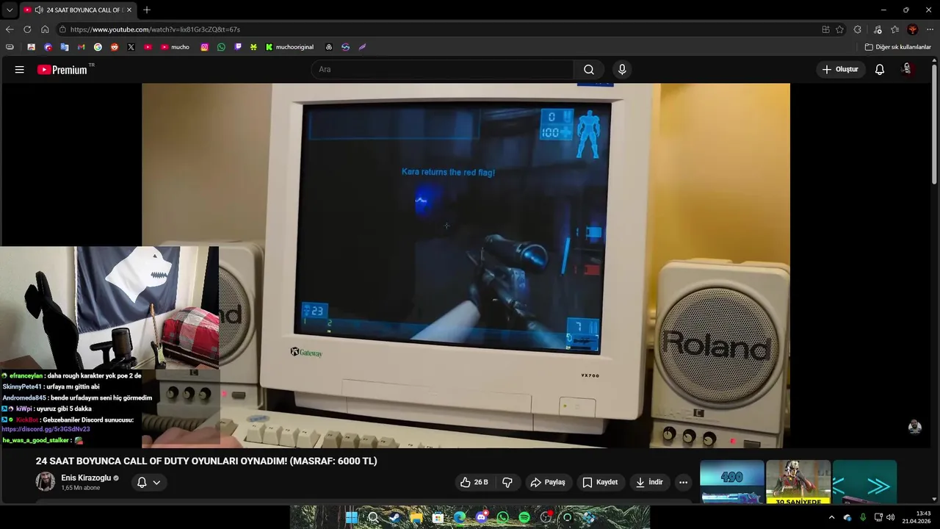Click the Oluştur create button
Image resolution: width=940 pixels, height=529 pixels.
(x=840, y=70)
